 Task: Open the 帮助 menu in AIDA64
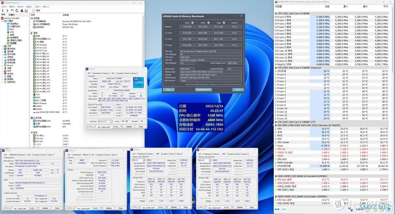(46, 7)
